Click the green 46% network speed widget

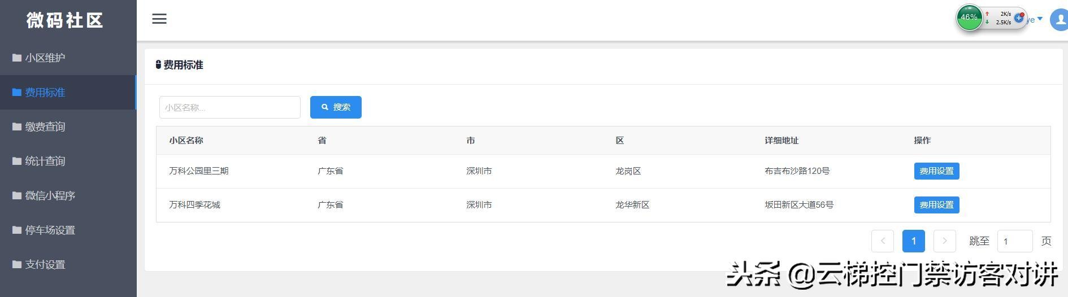[x=970, y=18]
